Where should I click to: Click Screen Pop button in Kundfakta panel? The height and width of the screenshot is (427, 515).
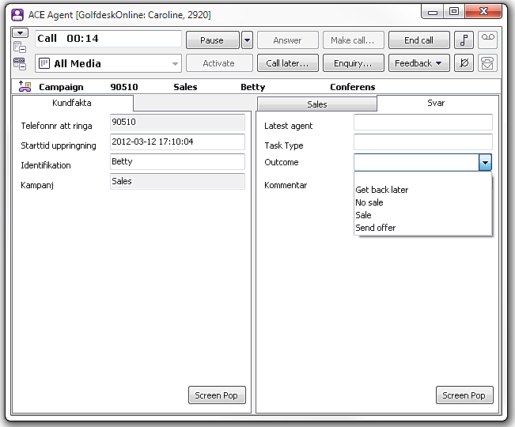click(x=217, y=395)
